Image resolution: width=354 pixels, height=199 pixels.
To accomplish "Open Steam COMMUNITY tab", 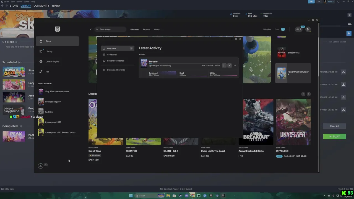I will click(41, 6).
